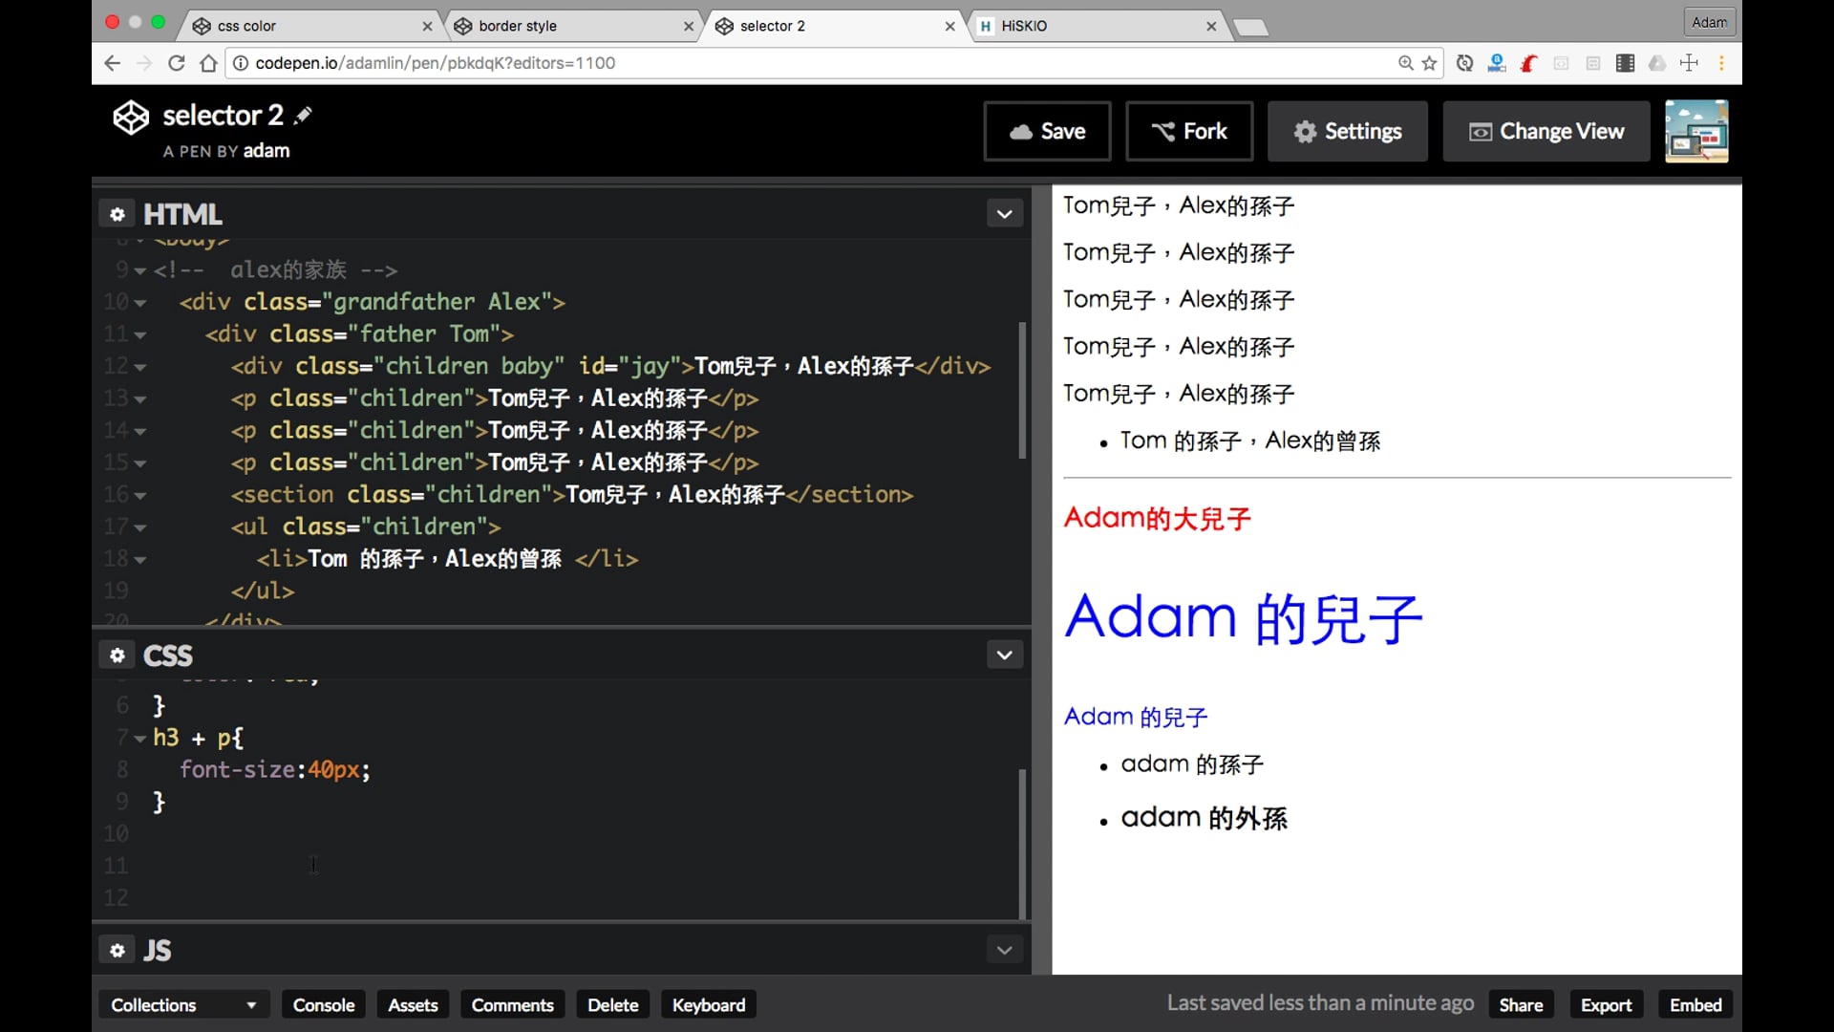
Task: Bookmark page with the star icon
Action: coord(1429,63)
